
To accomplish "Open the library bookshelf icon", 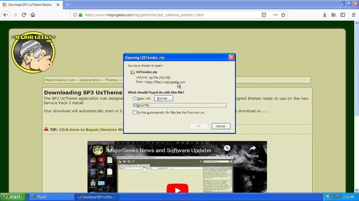I will (x=334, y=15).
